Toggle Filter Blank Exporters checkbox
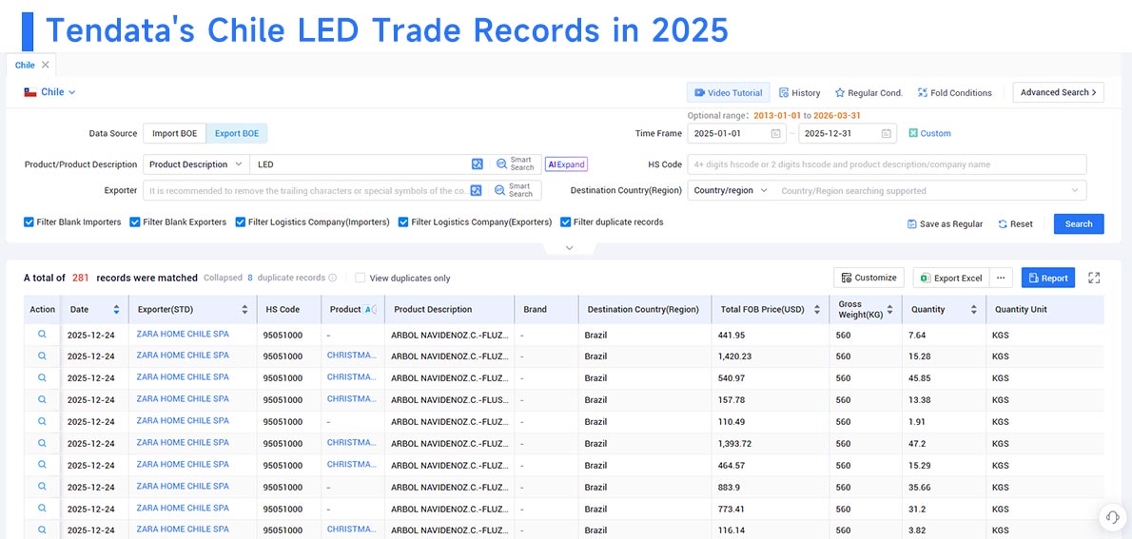The width and height of the screenshot is (1132, 539). [x=135, y=222]
